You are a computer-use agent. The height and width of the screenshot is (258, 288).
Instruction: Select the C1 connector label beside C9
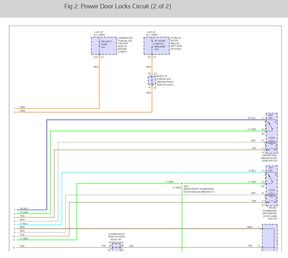155,57
